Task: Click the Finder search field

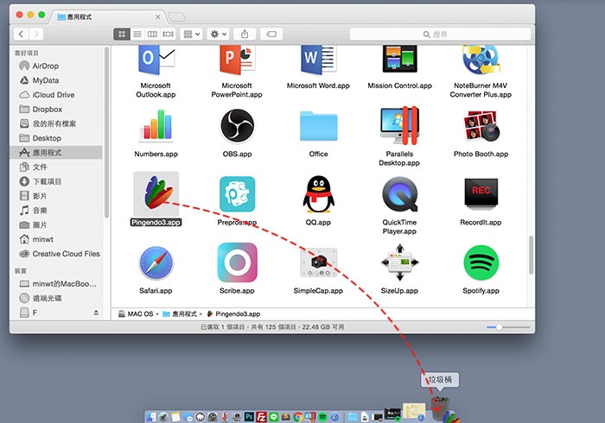Action: (x=440, y=35)
